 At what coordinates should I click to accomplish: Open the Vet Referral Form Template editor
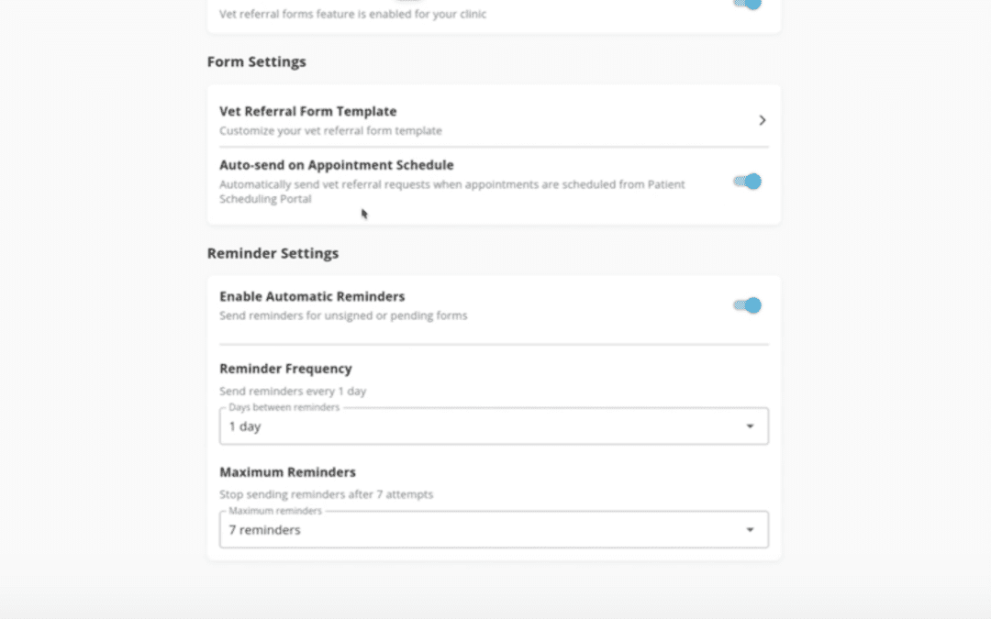coord(306,110)
